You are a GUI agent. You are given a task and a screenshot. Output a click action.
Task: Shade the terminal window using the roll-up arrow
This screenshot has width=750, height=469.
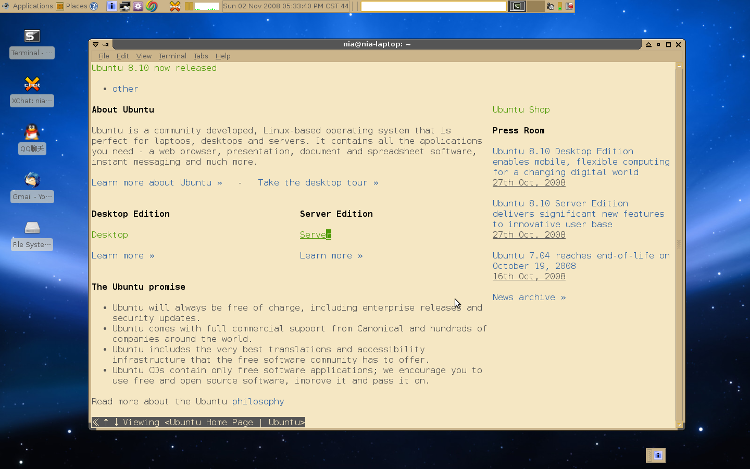[x=648, y=44]
